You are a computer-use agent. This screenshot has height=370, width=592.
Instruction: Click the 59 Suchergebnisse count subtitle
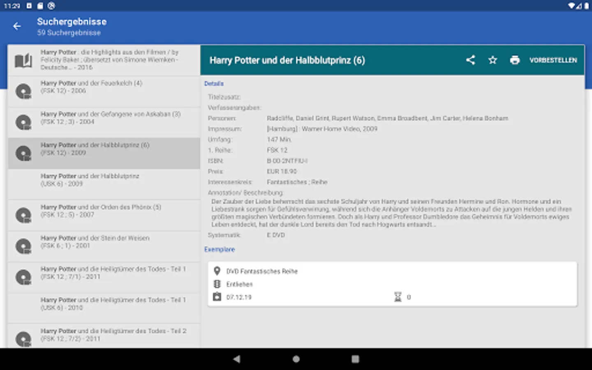(x=69, y=32)
